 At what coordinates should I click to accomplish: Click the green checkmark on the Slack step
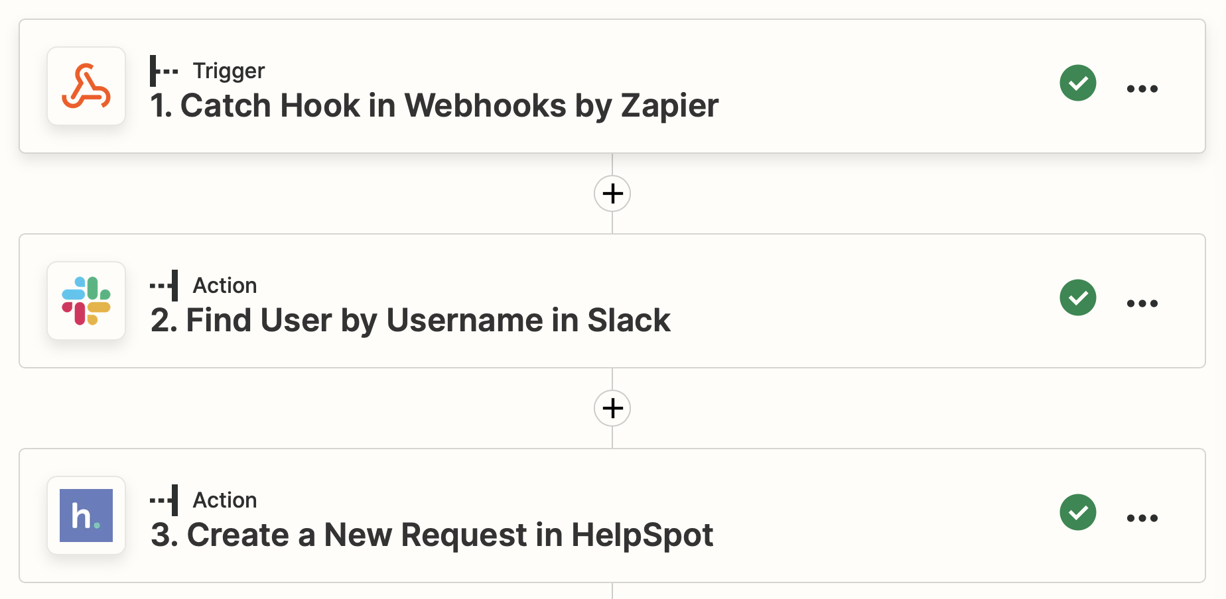[1077, 298]
